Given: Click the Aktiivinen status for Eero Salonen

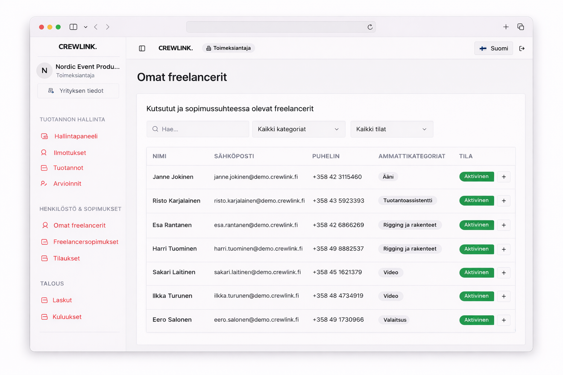Looking at the screenshot, I should (x=476, y=320).
